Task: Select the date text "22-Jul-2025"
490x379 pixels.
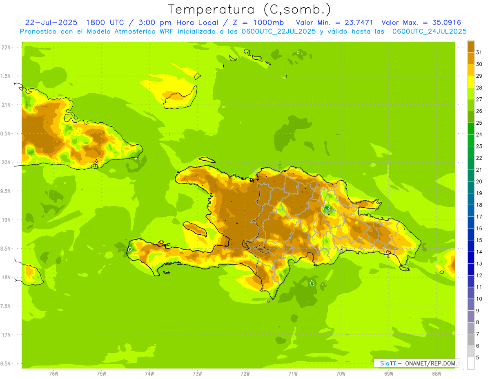Action: (x=51, y=22)
